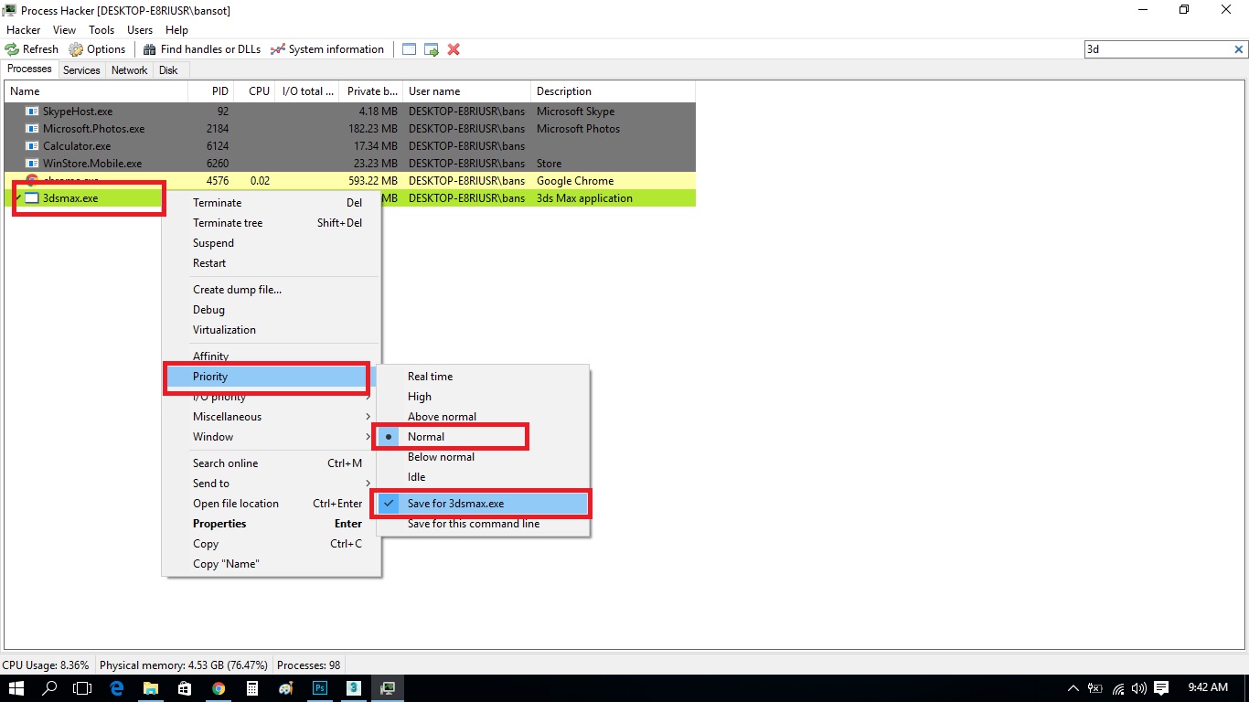
Task: Switch to the Network tab
Action: tap(129, 70)
